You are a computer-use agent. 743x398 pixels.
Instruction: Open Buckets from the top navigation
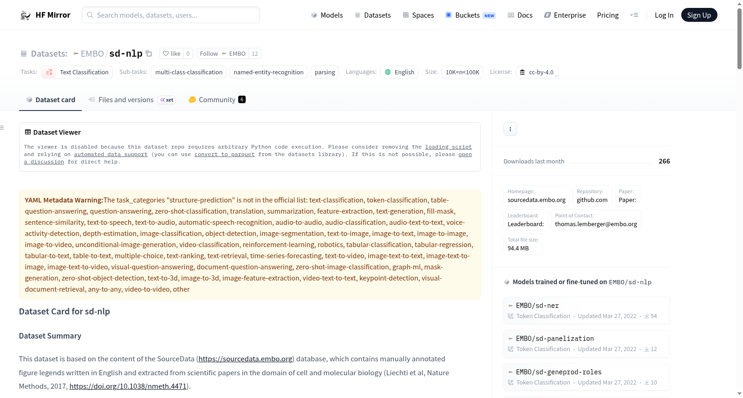(470, 15)
